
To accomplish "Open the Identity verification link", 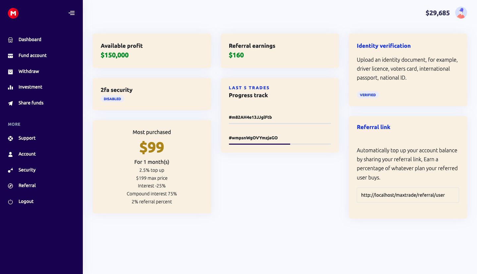I will click(x=384, y=46).
